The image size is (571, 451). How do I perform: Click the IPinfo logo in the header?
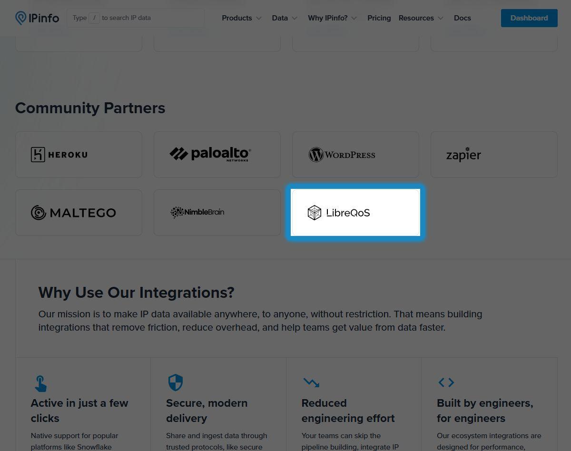click(x=37, y=18)
